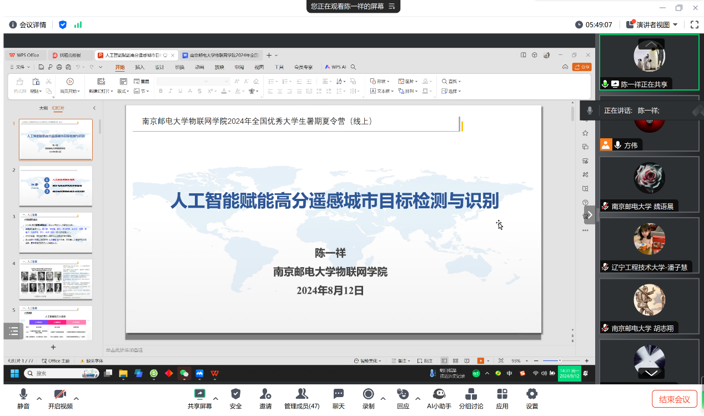The height and width of the screenshot is (416, 704).
Task: Open meeting 设置 settings
Action: pyautogui.click(x=531, y=398)
